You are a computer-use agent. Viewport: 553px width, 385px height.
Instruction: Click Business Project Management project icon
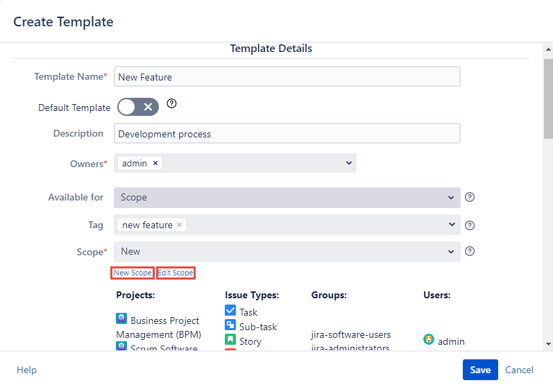click(121, 320)
